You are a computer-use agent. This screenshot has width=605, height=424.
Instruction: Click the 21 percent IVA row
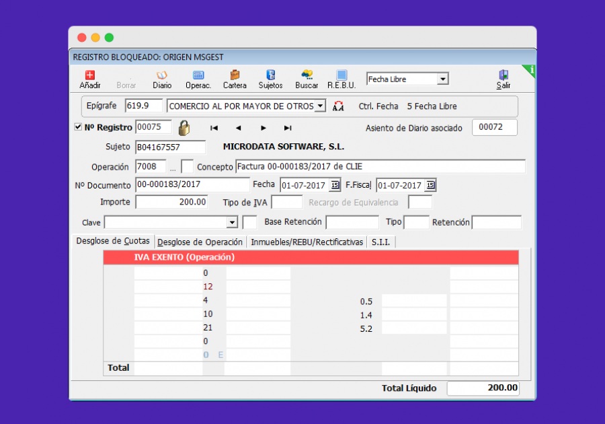coord(311,328)
